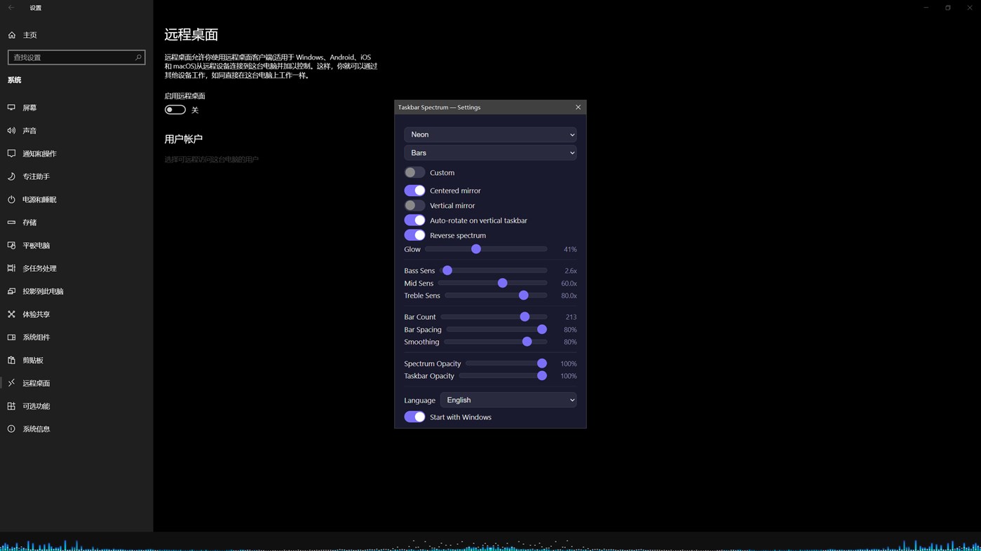
Task: Click the Home house icon in sidebar
Action: [x=12, y=35]
